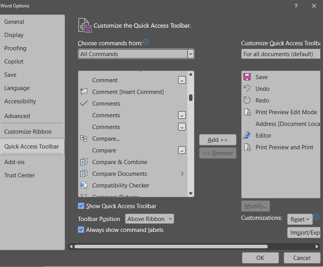The height and width of the screenshot is (267, 323).
Task: Click the Undo arrow icon
Action: click(247, 88)
